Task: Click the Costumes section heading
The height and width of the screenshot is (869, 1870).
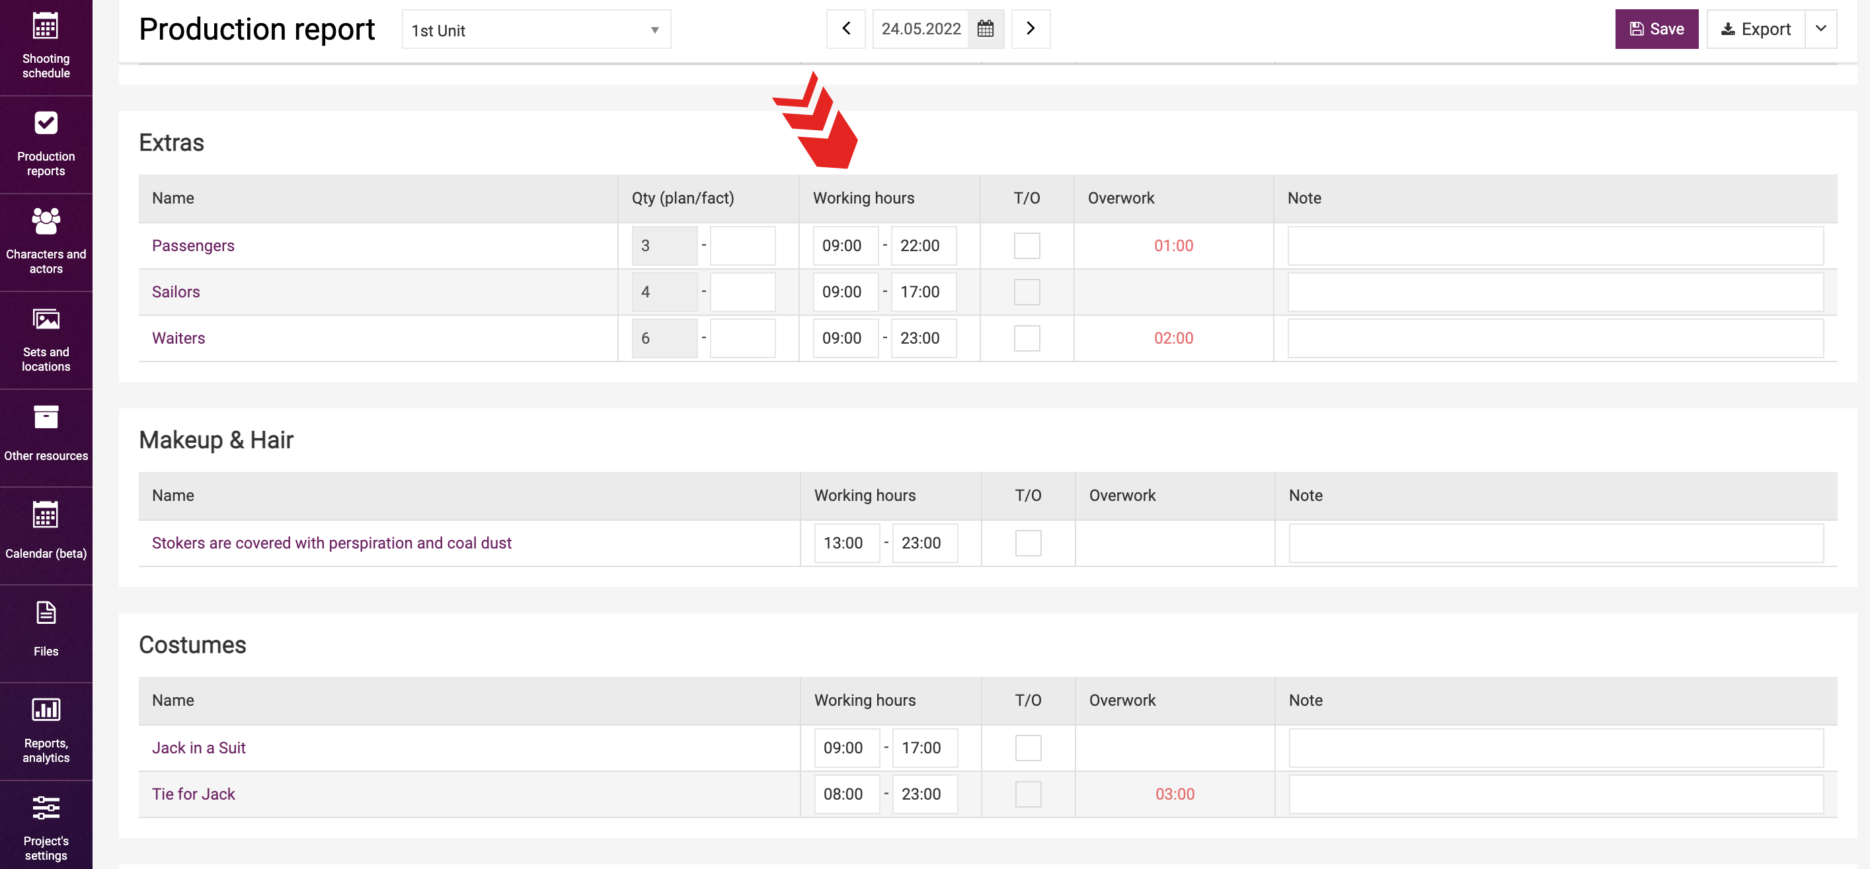Action: click(x=192, y=645)
